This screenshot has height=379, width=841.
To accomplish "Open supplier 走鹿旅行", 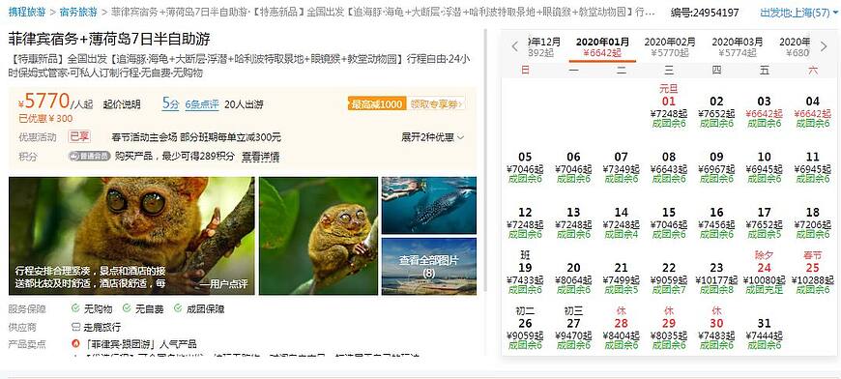I will (101, 327).
